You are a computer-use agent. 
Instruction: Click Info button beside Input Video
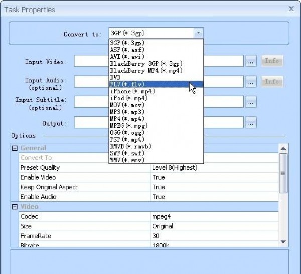tap(272, 61)
